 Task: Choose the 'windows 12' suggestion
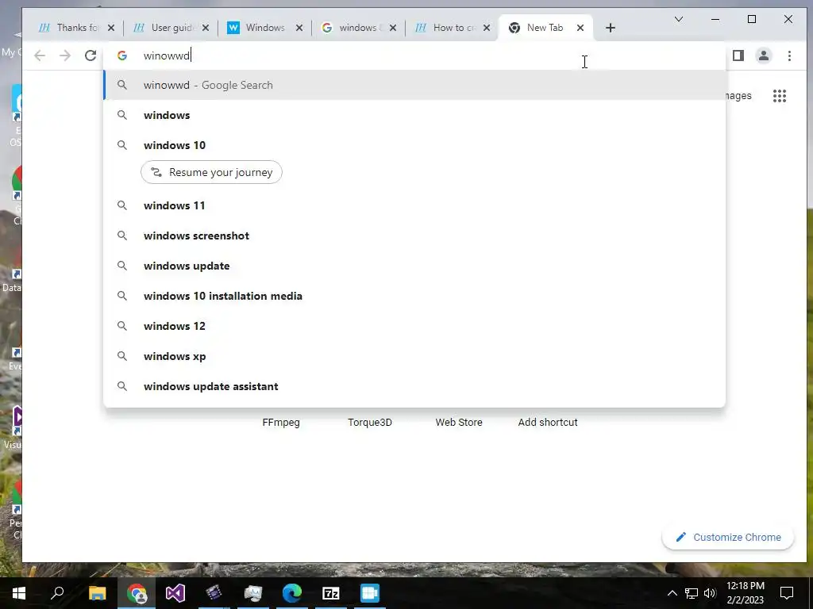click(x=414, y=326)
